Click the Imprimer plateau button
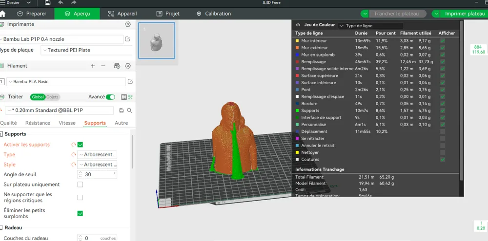Image resolution: width=488 pixels, height=241 pixels. click(464, 14)
